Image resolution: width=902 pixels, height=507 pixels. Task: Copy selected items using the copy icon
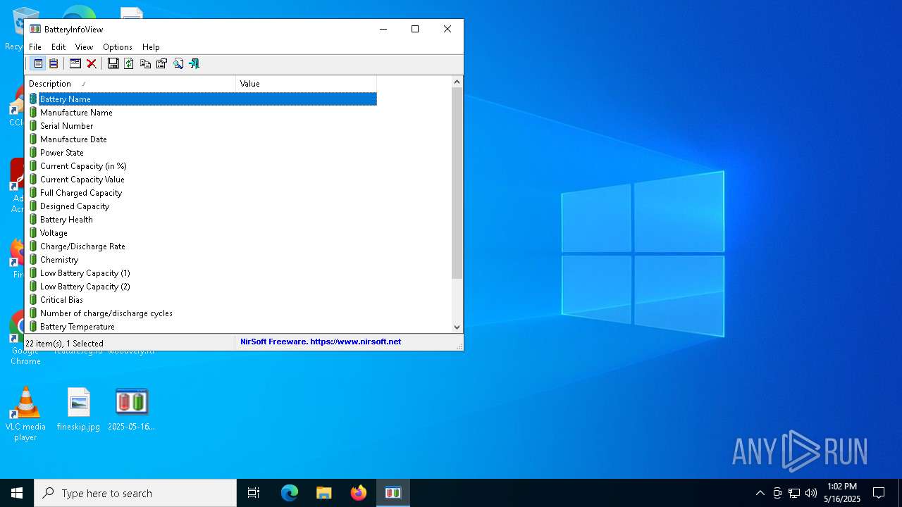[145, 63]
